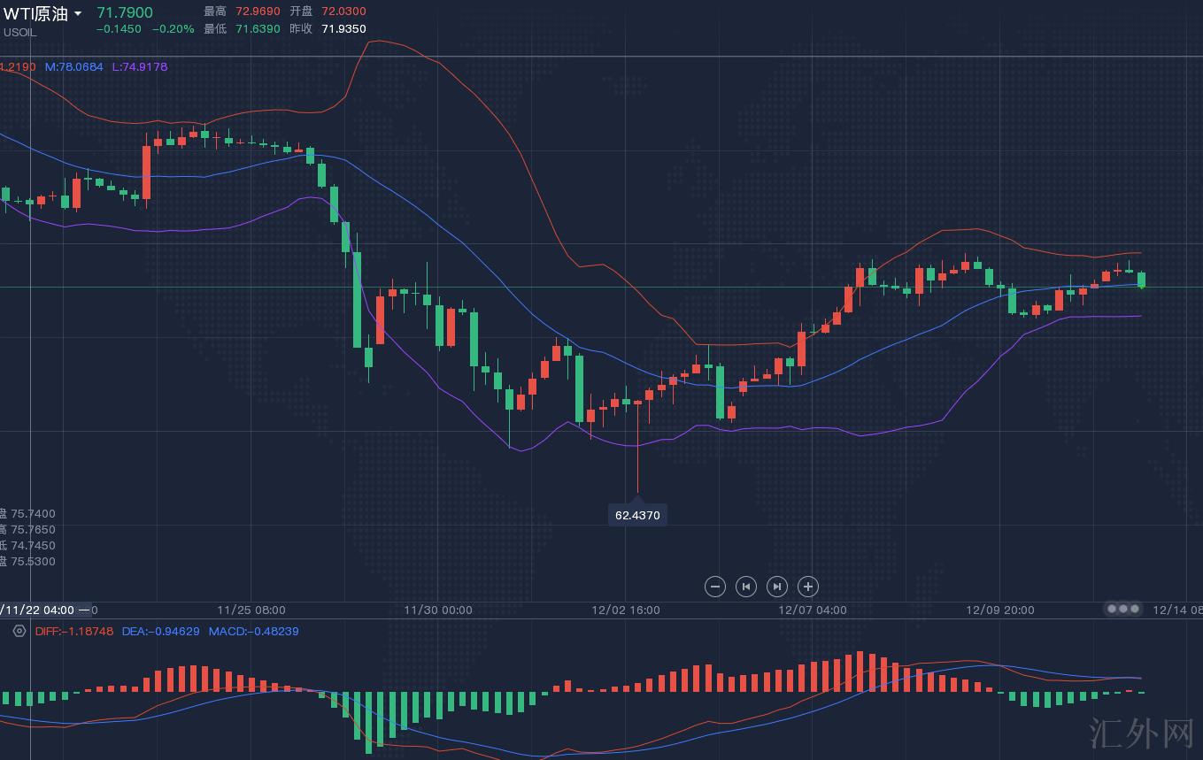This screenshot has width=1203, height=760.
Task: Open the WTI原油 symbol dropdown arrow
Action: coord(78,14)
